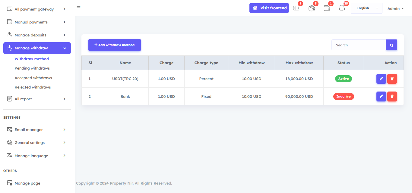Click the search magnifier button
Image resolution: width=412 pixels, height=193 pixels.
(x=391, y=45)
